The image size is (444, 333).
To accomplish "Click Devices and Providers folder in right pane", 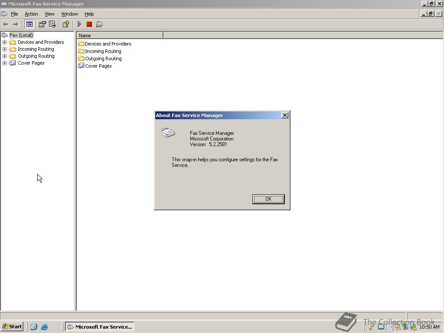I will coord(105,44).
